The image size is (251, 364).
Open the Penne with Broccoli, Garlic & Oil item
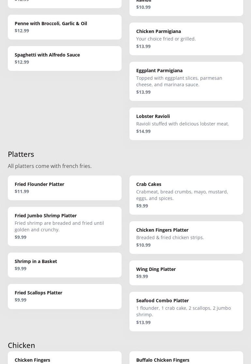tap(65, 27)
